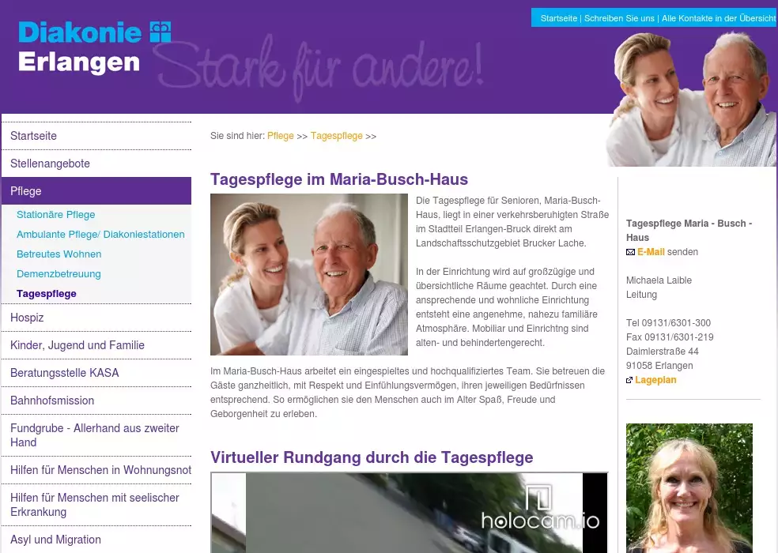The image size is (778, 553).
Task: Expand the Hospiz sidebar section
Action: click(x=27, y=318)
